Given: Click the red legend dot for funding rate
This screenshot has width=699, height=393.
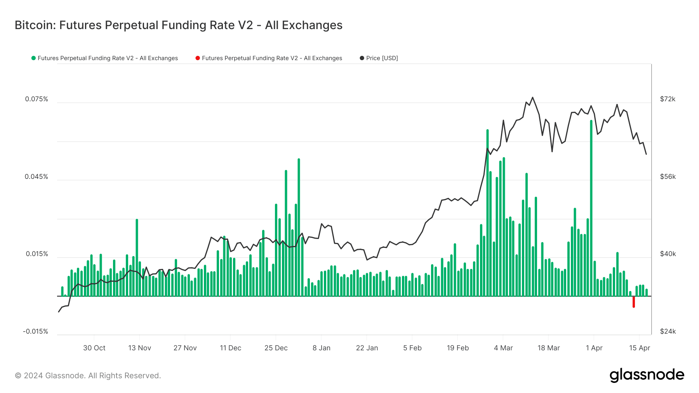Looking at the screenshot, I should 198,58.
